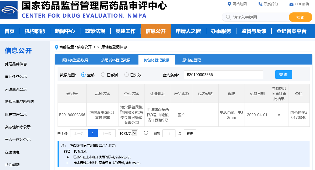Open the 申请人之窗 navigation menu
The height and width of the screenshot is (170, 315).
[188, 31]
